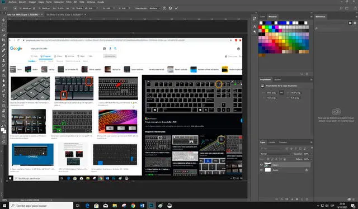This screenshot has height=209, width=358.
Task: Select the Rectangular Marquee tool
Action: coord(3,25)
